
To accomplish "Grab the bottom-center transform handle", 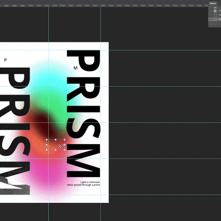I will [56, 150].
